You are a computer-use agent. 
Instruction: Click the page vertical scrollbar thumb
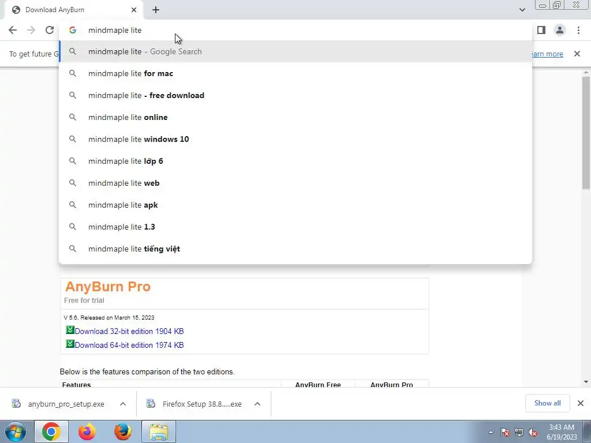(x=586, y=133)
